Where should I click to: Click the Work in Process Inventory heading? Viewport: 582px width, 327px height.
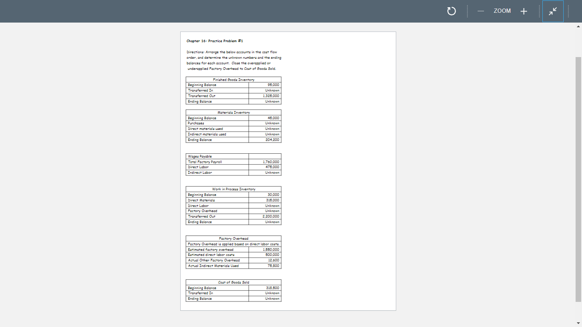(x=233, y=189)
